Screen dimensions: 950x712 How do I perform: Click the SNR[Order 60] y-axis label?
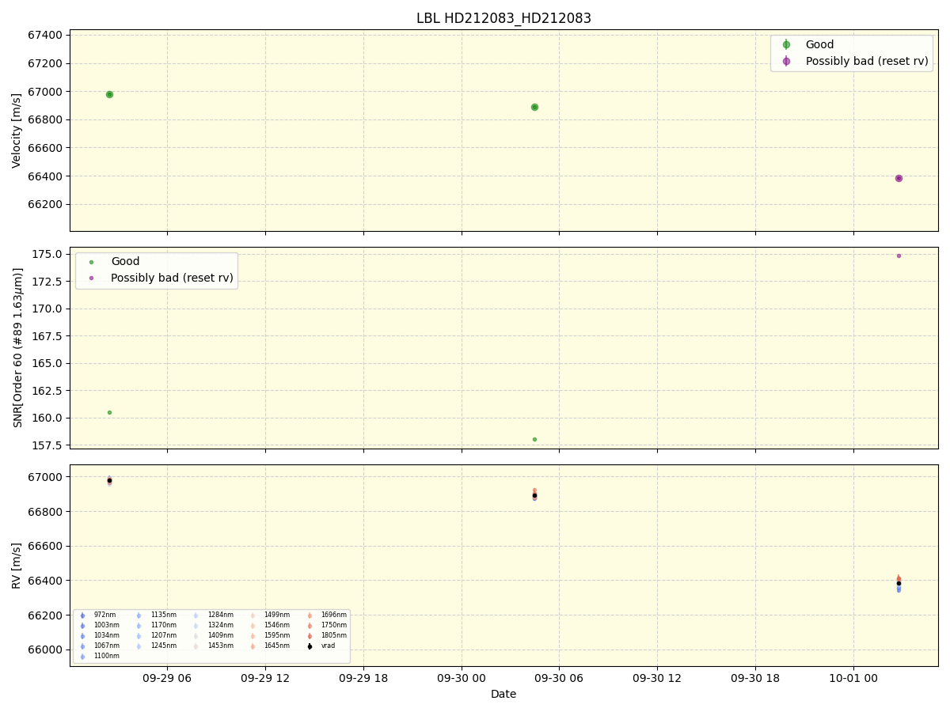17,348
